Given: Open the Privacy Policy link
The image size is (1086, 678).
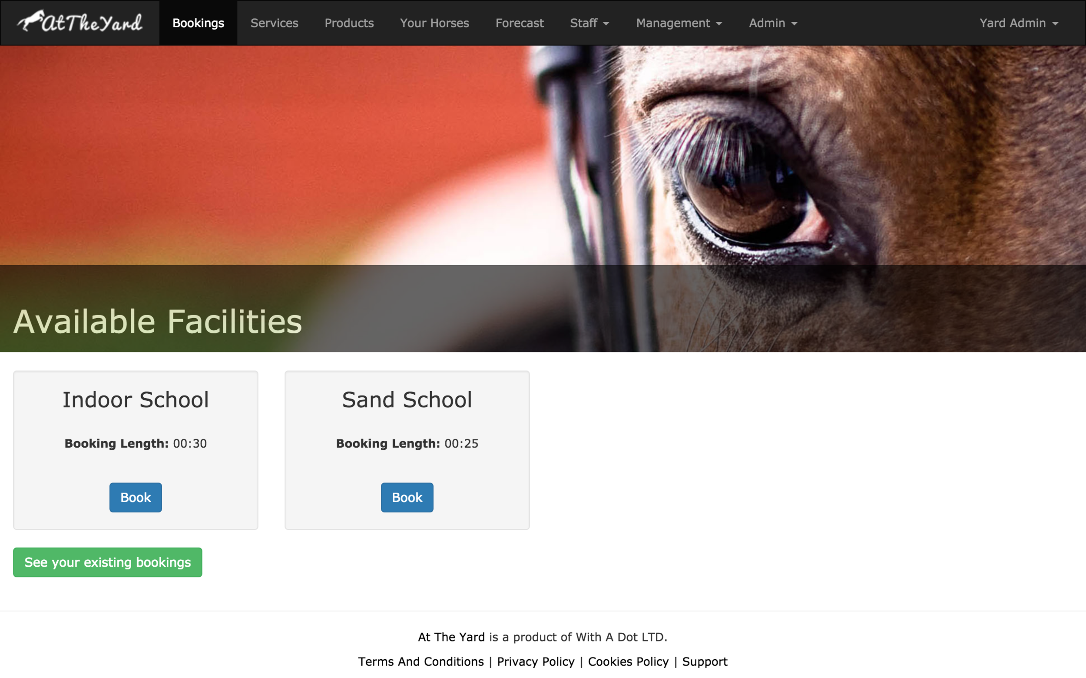Looking at the screenshot, I should tap(536, 661).
